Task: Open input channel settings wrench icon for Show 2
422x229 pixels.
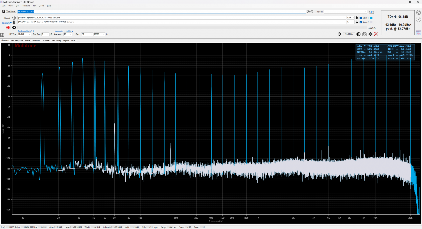Action: [357, 22]
